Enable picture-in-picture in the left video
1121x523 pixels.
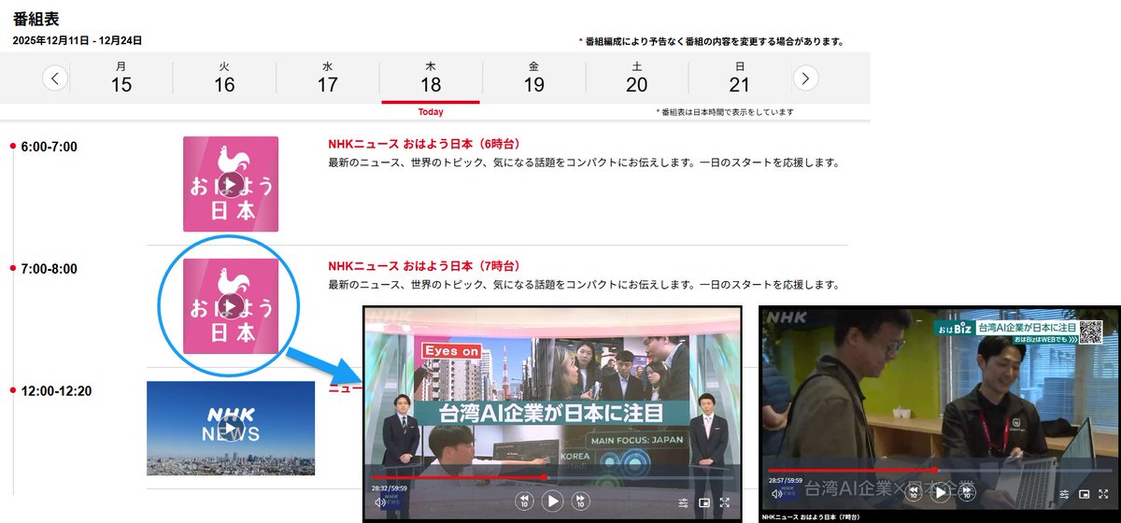[x=703, y=502]
